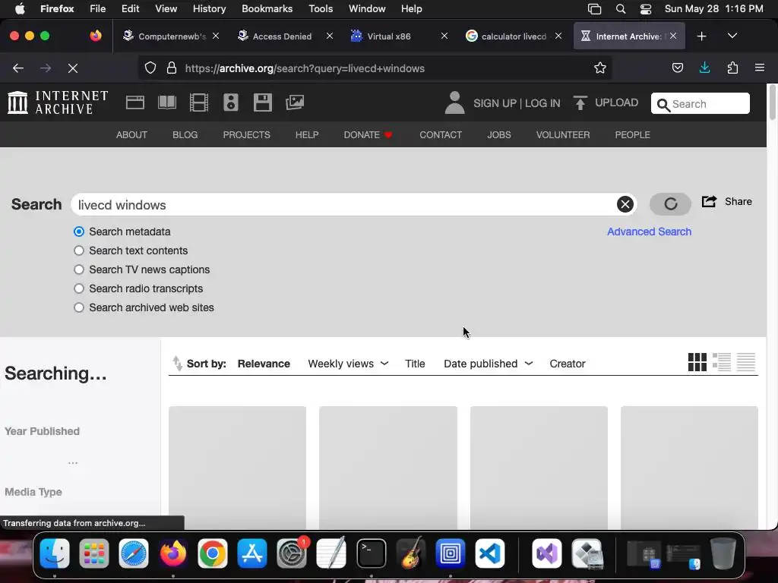The height and width of the screenshot is (583, 778).
Task: Open macOS Control Center icon
Action: 646,9
